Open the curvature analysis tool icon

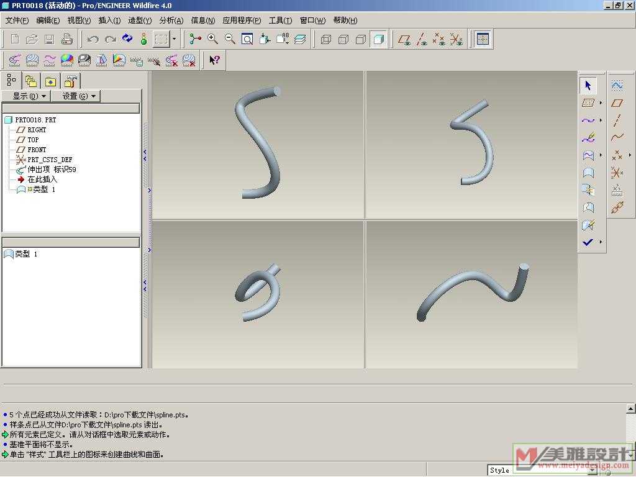pyautogui.click(x=15, y=60)
